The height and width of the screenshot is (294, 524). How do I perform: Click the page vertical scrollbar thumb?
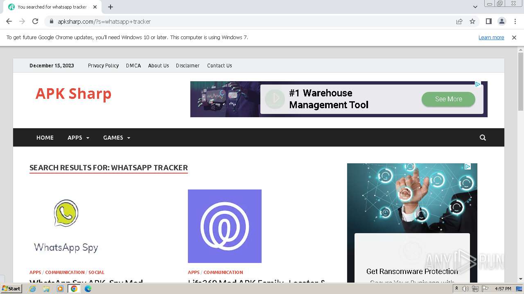pyautogui.click(x=521, y=82)
